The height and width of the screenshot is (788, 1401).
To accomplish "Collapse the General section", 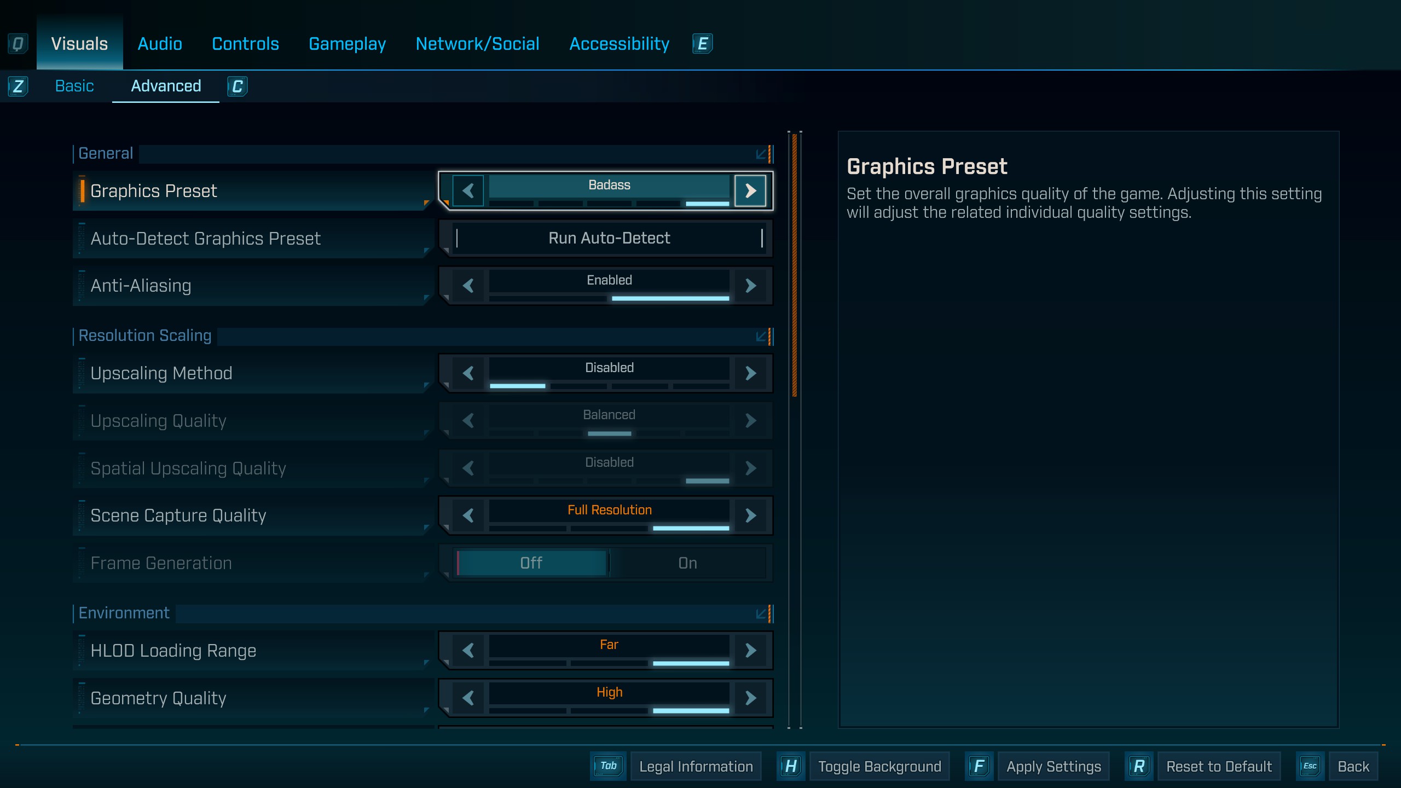I will coord(761,154).
